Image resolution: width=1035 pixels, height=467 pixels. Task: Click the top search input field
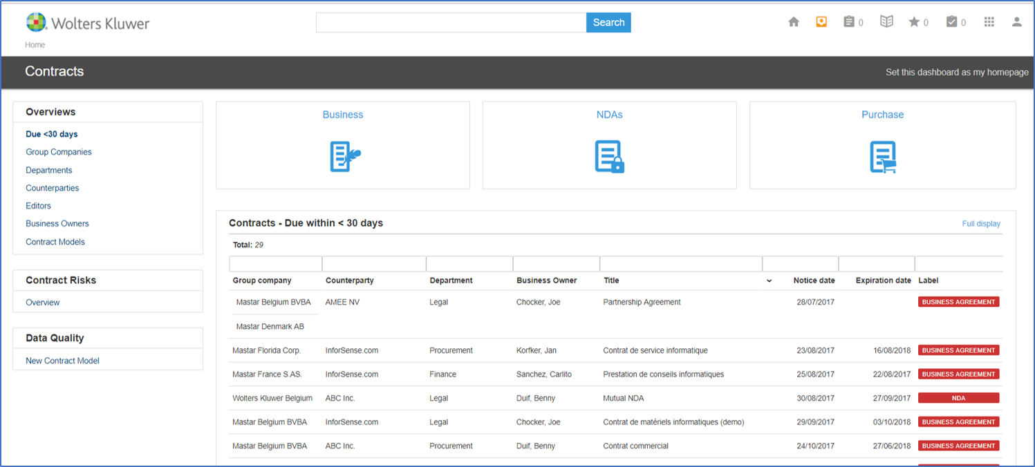[x=451, y=23]
